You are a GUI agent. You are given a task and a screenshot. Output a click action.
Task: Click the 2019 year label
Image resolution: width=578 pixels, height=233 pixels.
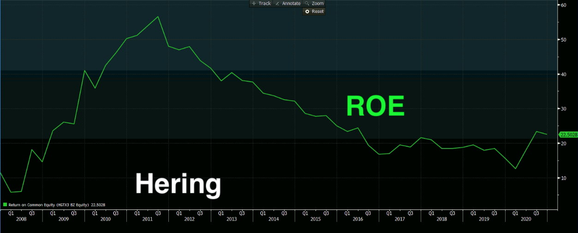[x=483, y=219]
